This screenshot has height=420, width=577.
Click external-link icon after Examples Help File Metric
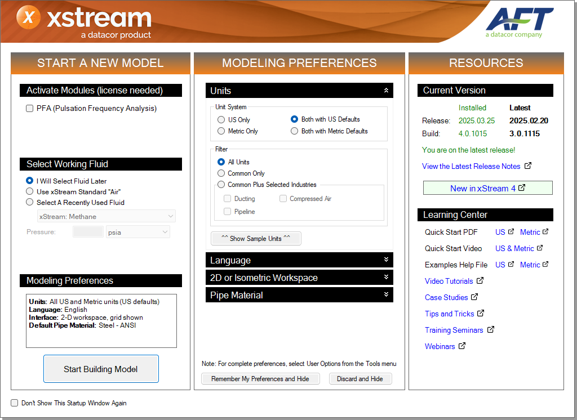coord(545,265)
